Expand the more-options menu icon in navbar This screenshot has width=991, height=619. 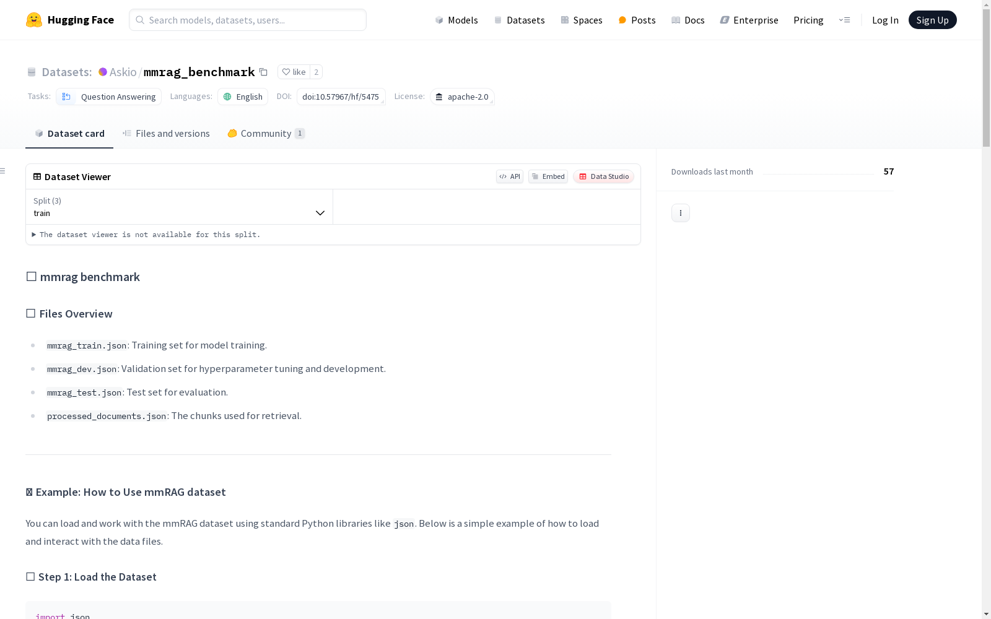844,20
